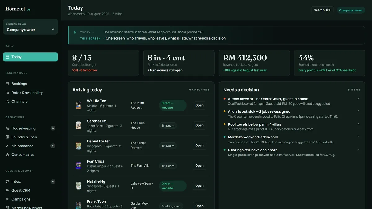Open Natalie Ng's check-in
This screenshot has width=372, height=209.
pos(199,186)
